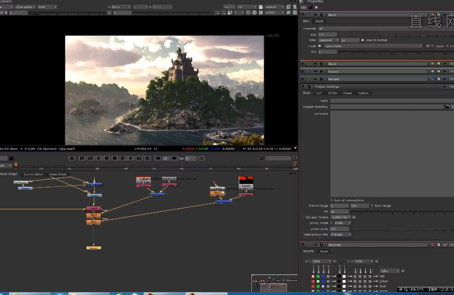The width and height of the screenshot is (454, 295).
Task: Toggle red-to-red channel box in Shuffle9
Action: pyautogui.click(x=313, y=276)
